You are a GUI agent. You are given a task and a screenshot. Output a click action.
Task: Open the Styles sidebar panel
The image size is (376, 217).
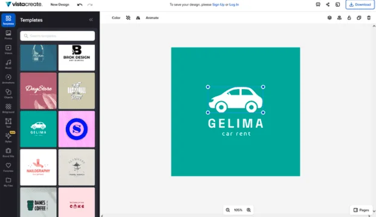point(8,137)
